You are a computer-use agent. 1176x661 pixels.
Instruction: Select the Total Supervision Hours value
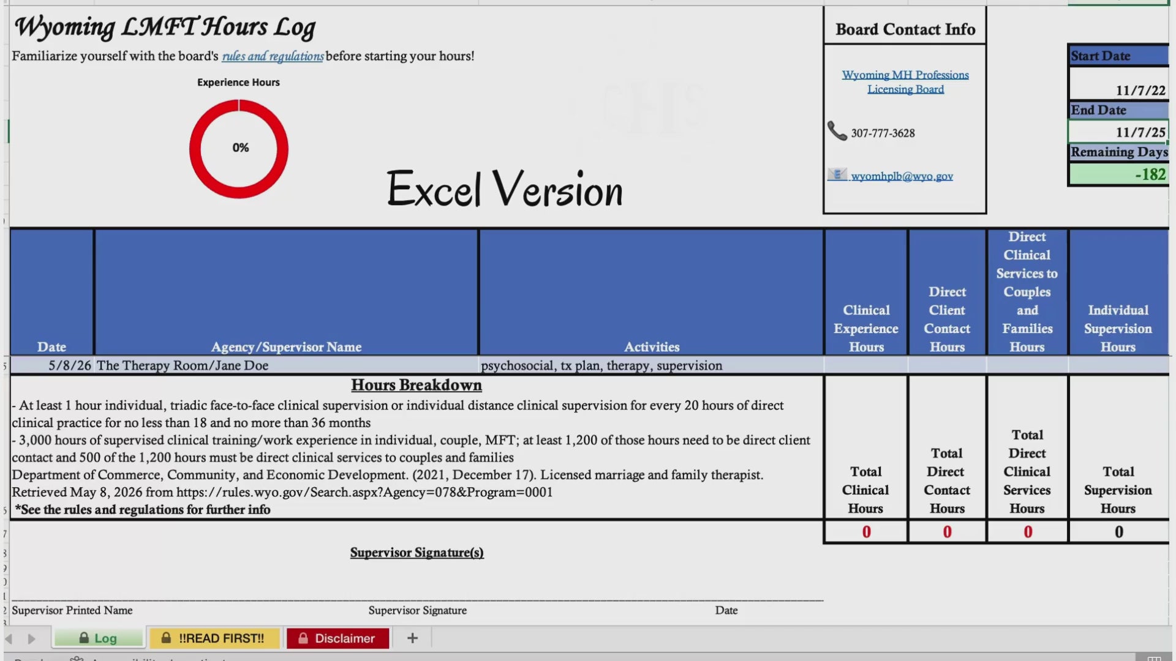point(1118,532)
